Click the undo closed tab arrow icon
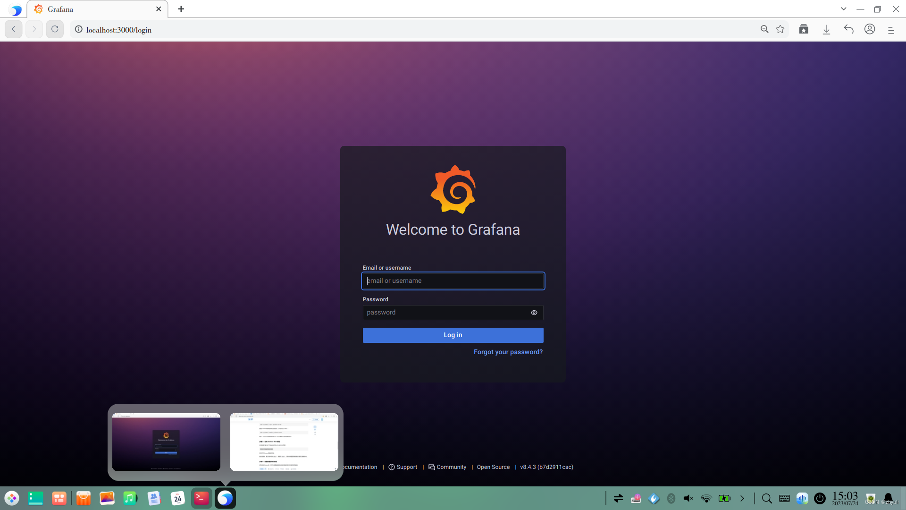This screenshot has width=906, height=510. (x=849, y=29)
